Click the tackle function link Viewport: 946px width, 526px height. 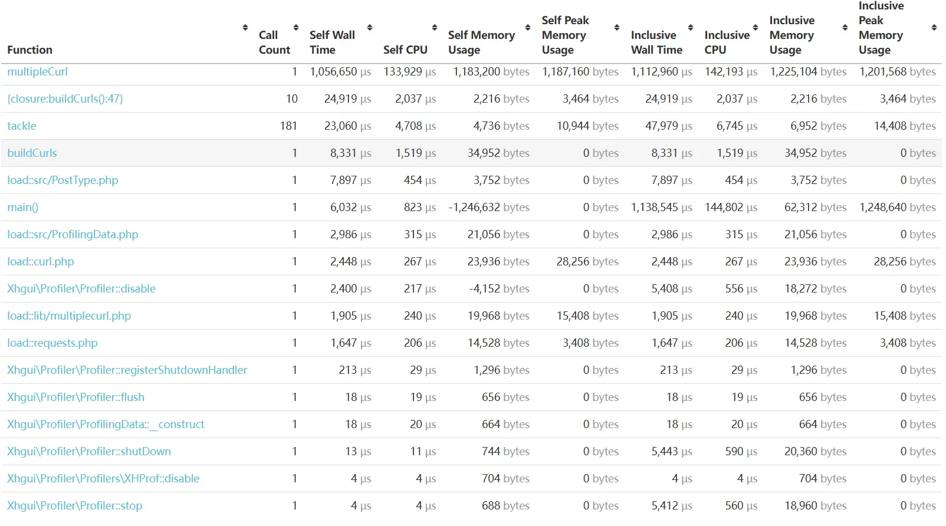pyautogui.click(x=22, y=126)
